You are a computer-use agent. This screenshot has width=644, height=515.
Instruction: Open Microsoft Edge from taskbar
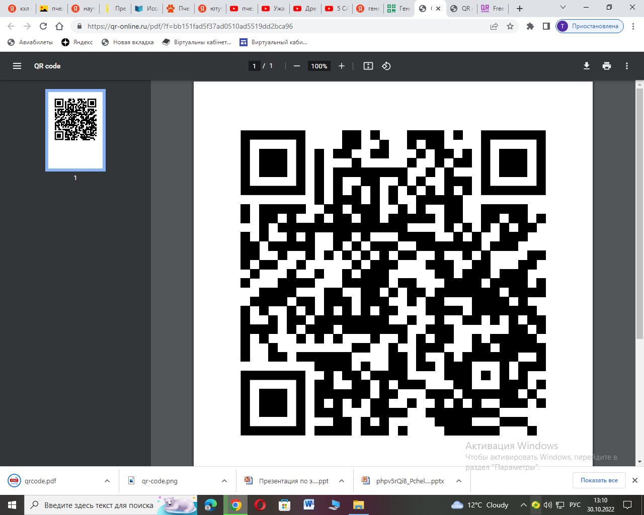click(211, 505)
